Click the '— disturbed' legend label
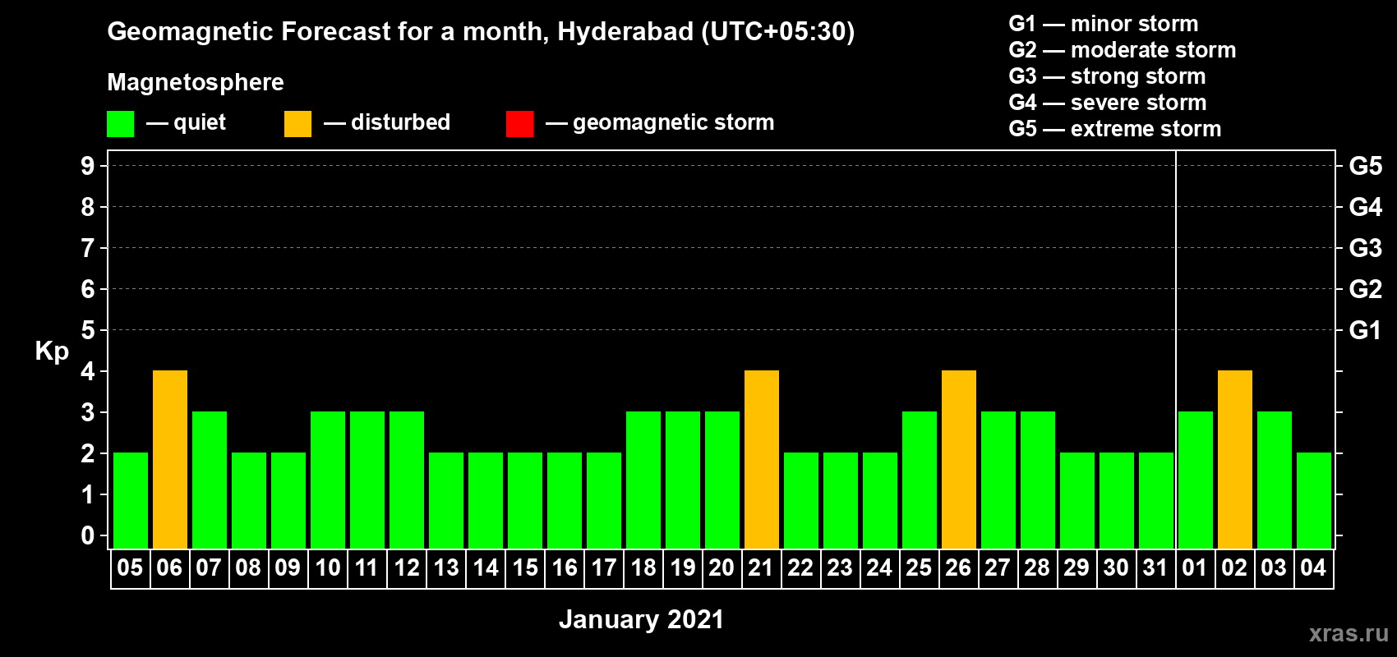This screenshot has height=657, width=1397. (387, 122)
